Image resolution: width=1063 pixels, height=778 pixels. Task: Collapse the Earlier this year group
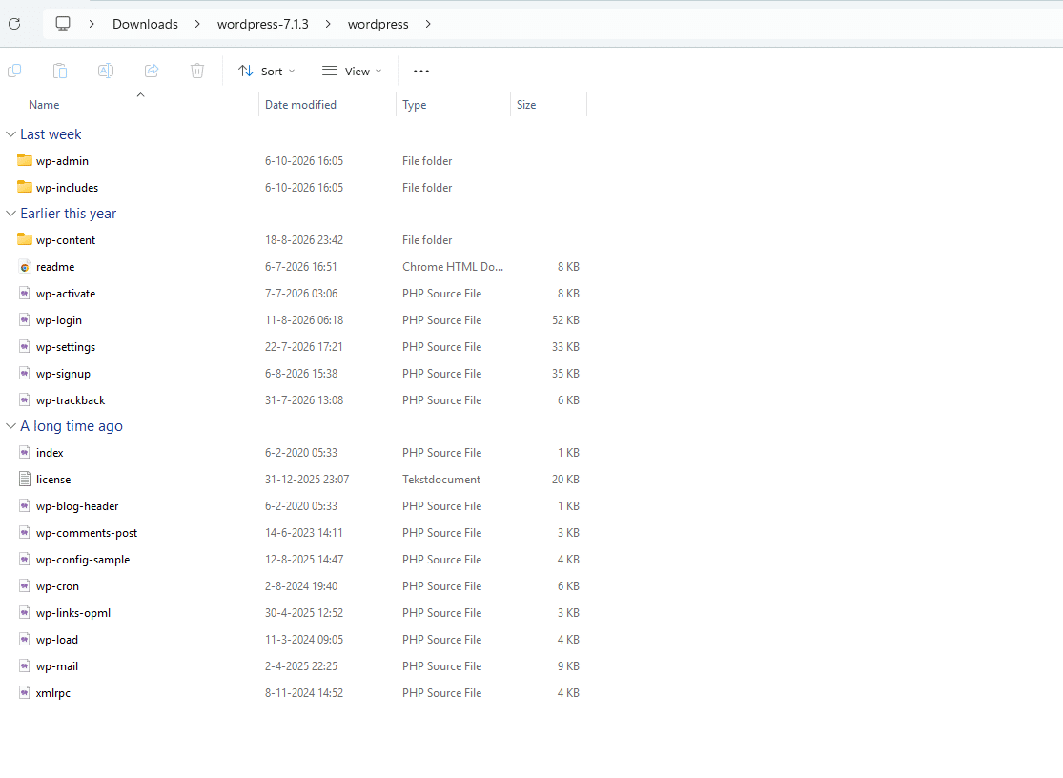click(x=10, y=214)
